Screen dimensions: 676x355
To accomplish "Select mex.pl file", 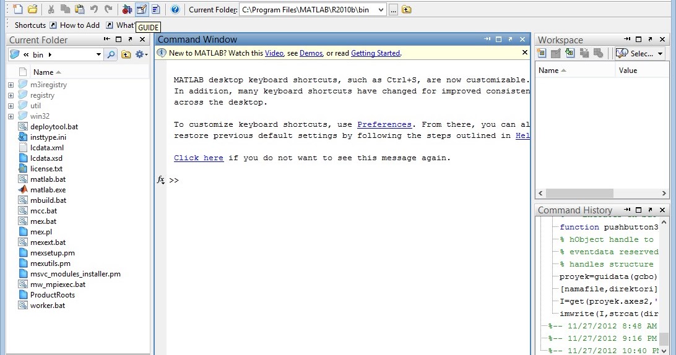I will point(41,232).
